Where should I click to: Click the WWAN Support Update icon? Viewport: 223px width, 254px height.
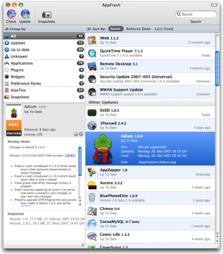pos(92,92)
